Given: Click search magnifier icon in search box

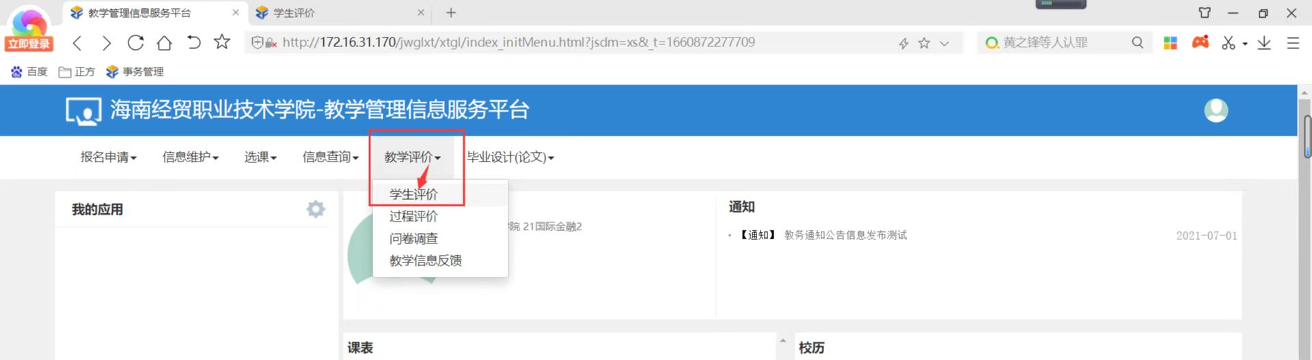Looking at the screenshot, I should (1137, 43).
